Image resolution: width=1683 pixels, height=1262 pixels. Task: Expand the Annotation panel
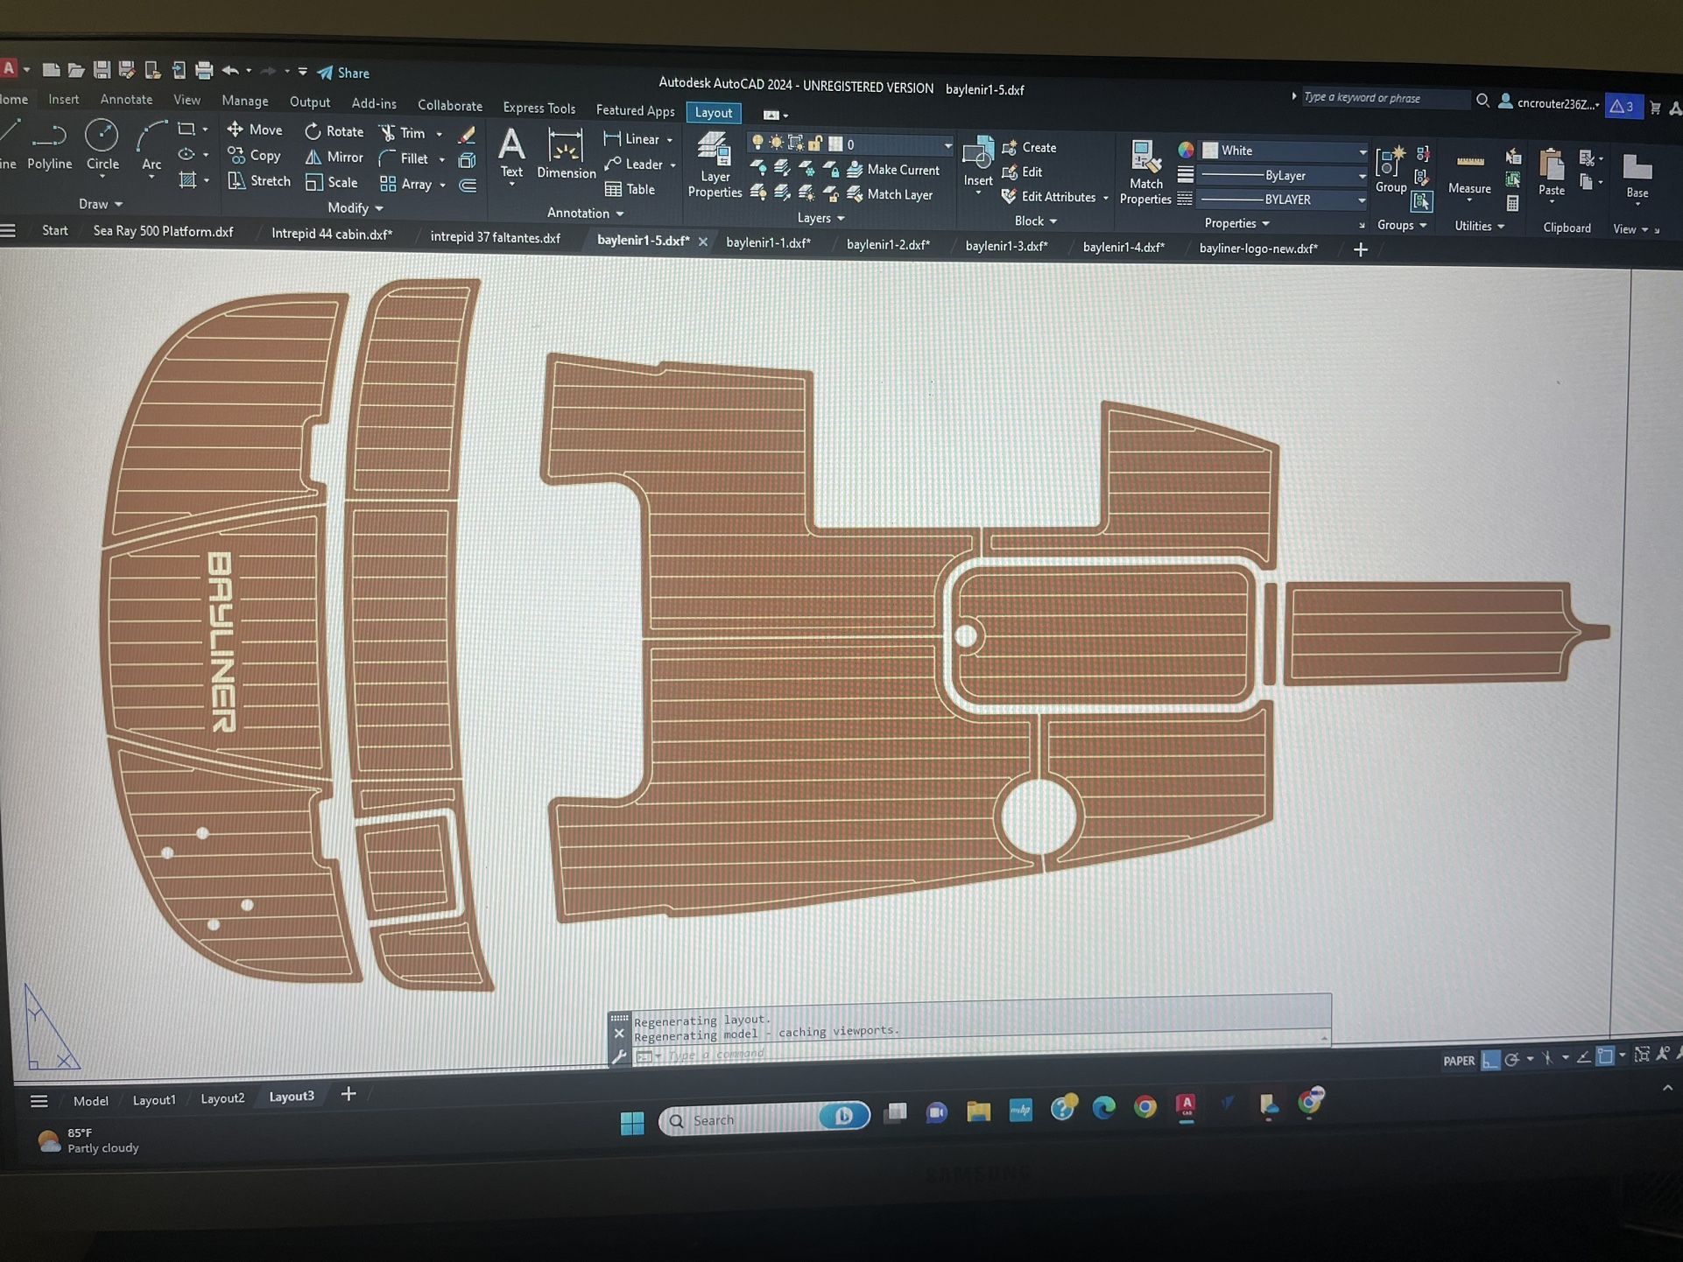click(585, 213)
